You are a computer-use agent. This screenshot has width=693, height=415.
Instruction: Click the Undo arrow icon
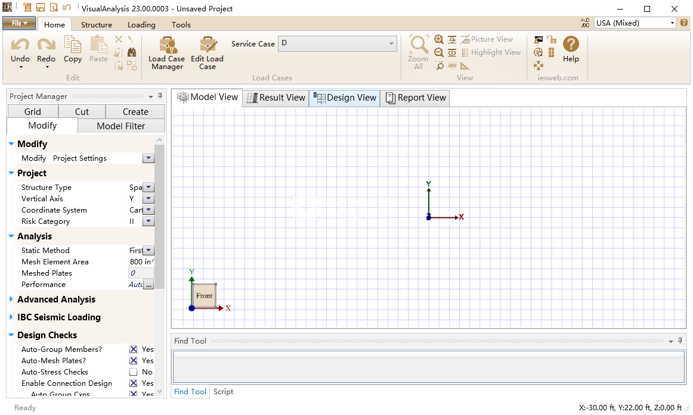(20, 45)
